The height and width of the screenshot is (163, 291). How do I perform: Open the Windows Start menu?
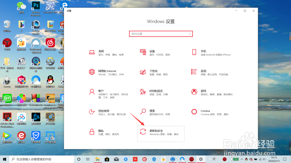(4, 159)
